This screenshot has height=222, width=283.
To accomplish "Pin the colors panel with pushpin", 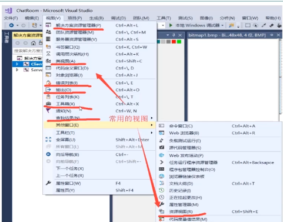I will tap(174, 35).
